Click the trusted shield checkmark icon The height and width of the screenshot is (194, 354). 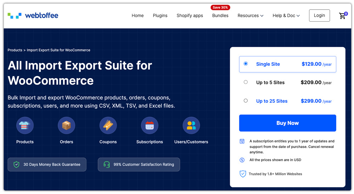pos(243,174)
